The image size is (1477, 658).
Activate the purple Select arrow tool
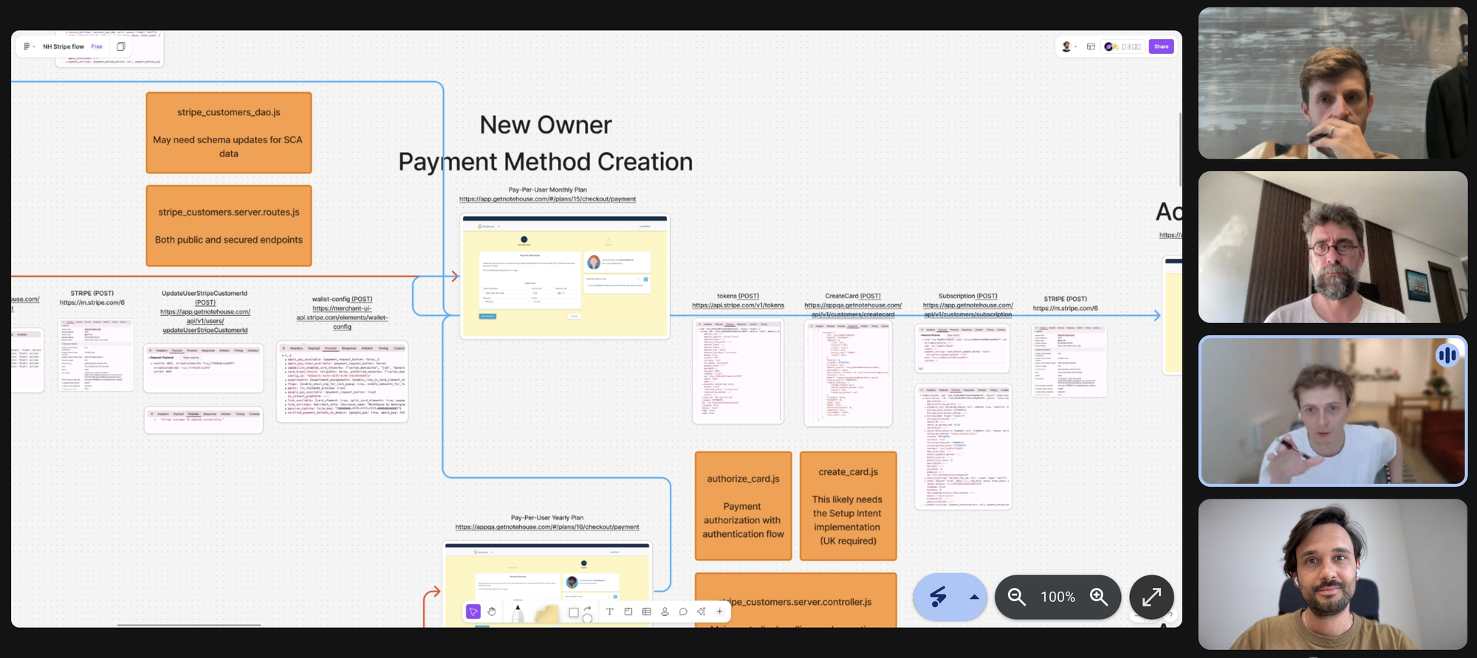[473, 612]
